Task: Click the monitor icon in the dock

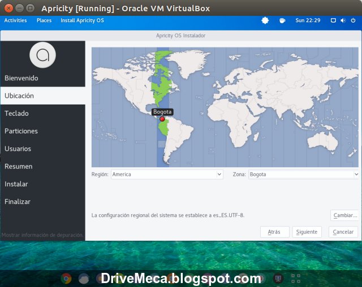Action: coord(278,279)
